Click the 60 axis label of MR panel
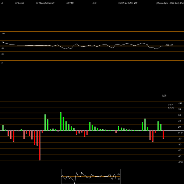The image size is (184, 184). click(x=179, y=115)
